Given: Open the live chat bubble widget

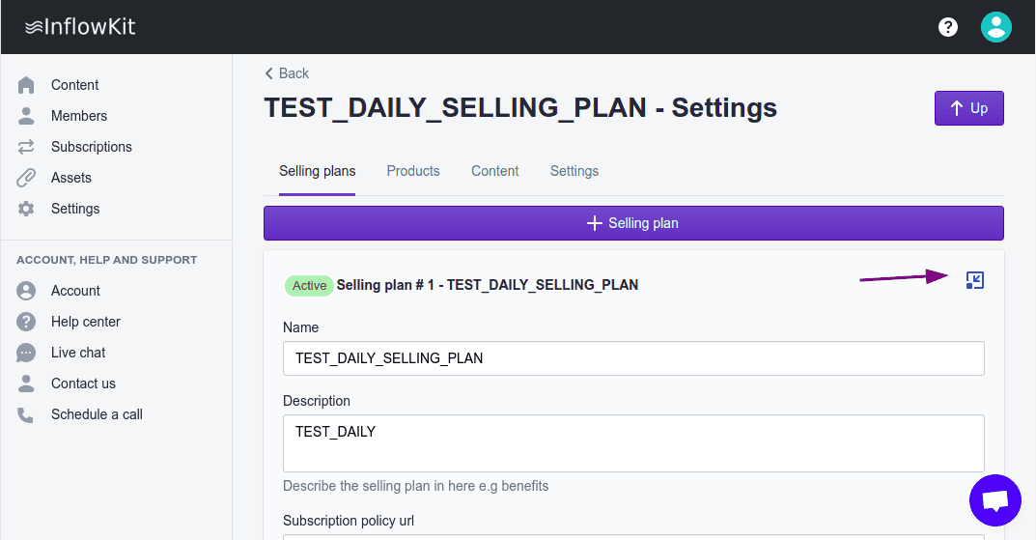Looking at the screenshot, I should point(994,500).
